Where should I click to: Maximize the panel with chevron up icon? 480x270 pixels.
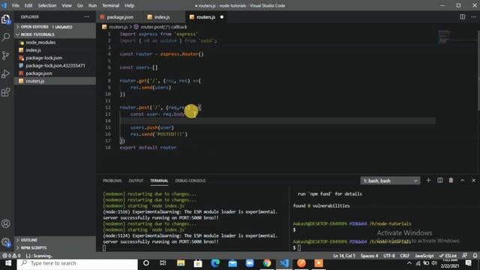point(462,180)
